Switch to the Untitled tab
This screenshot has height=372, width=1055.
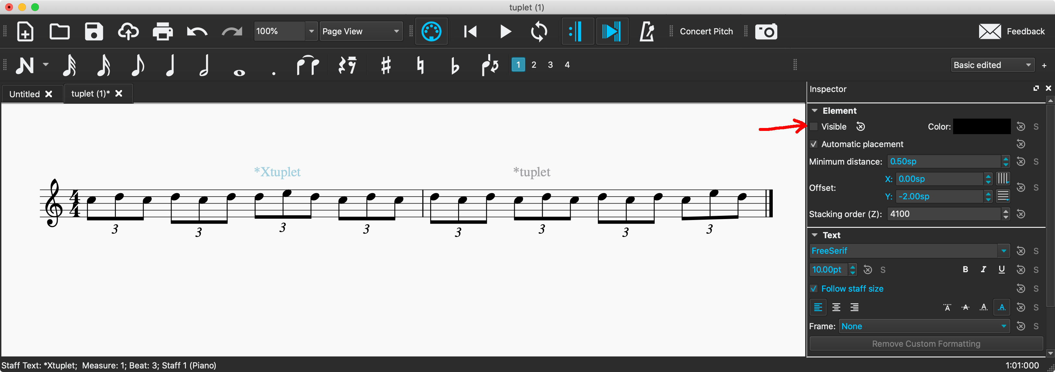[x=25, y=93]
